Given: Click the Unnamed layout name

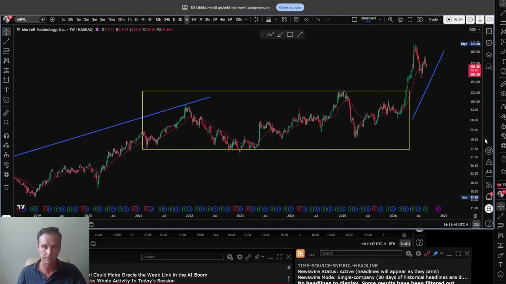Looking at the screenshot, I should [x=368, y=19].
